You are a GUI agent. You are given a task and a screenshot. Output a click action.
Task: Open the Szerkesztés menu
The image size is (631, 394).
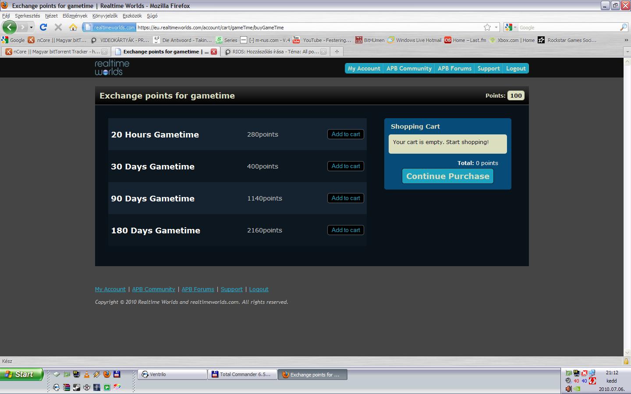[27, 16]
